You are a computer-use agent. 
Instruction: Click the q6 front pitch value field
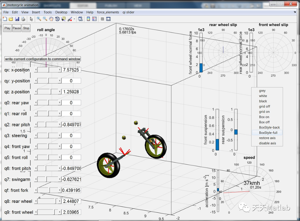(x=71, y=168)
